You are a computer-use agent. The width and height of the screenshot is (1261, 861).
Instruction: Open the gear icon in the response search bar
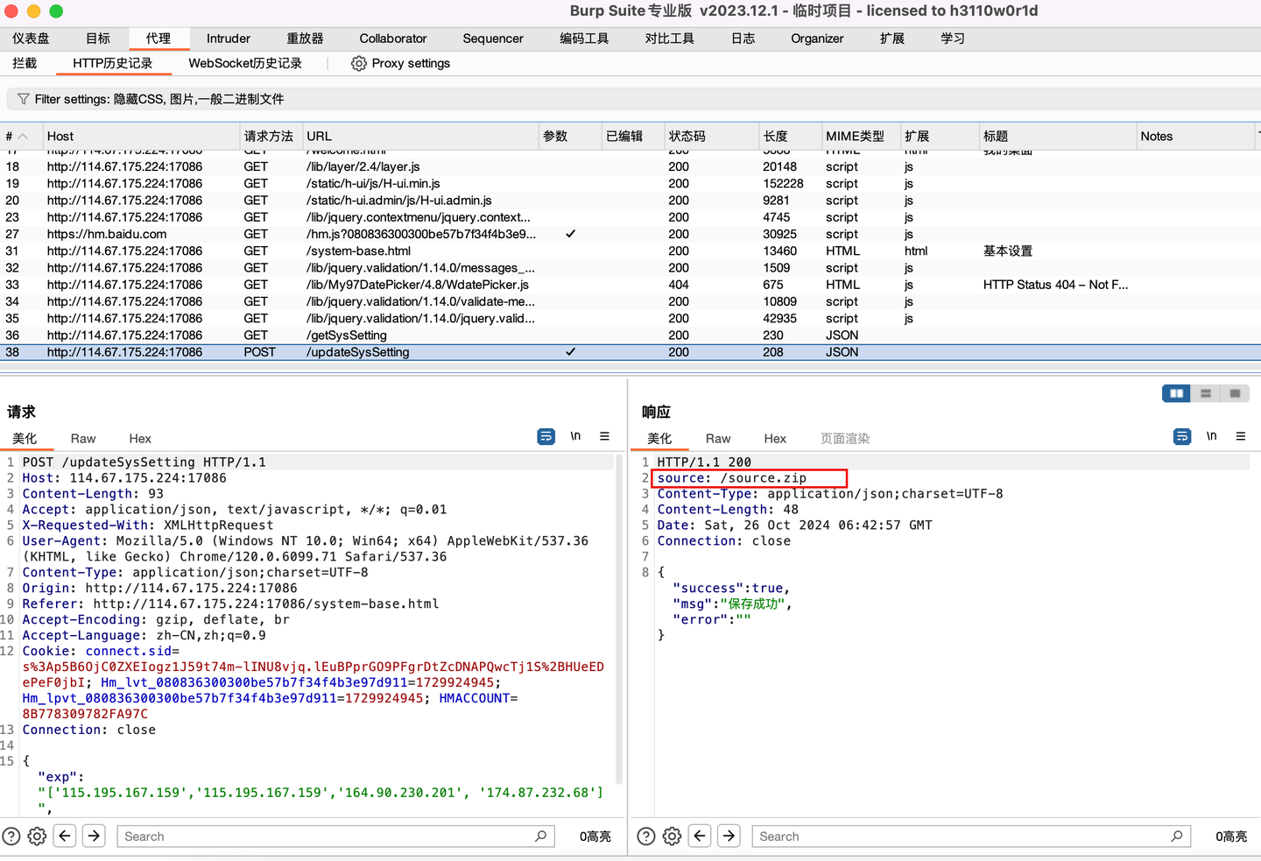click(672, 836)
